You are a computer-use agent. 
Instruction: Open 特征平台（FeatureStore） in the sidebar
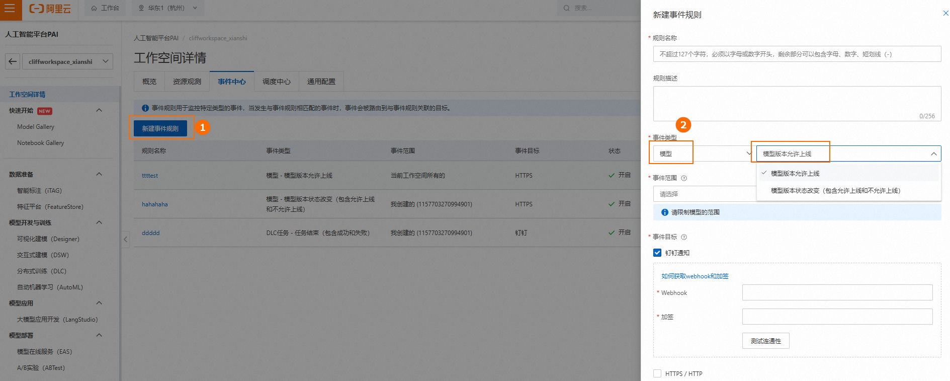click(50, 207)
